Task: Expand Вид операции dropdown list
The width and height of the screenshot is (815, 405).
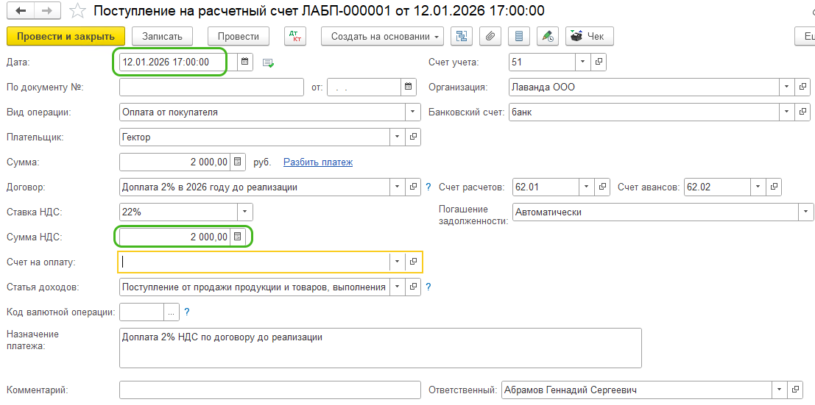Action: [x=411, y=112]
